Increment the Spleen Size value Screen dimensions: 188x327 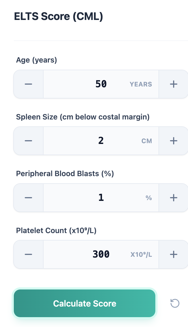173,140
